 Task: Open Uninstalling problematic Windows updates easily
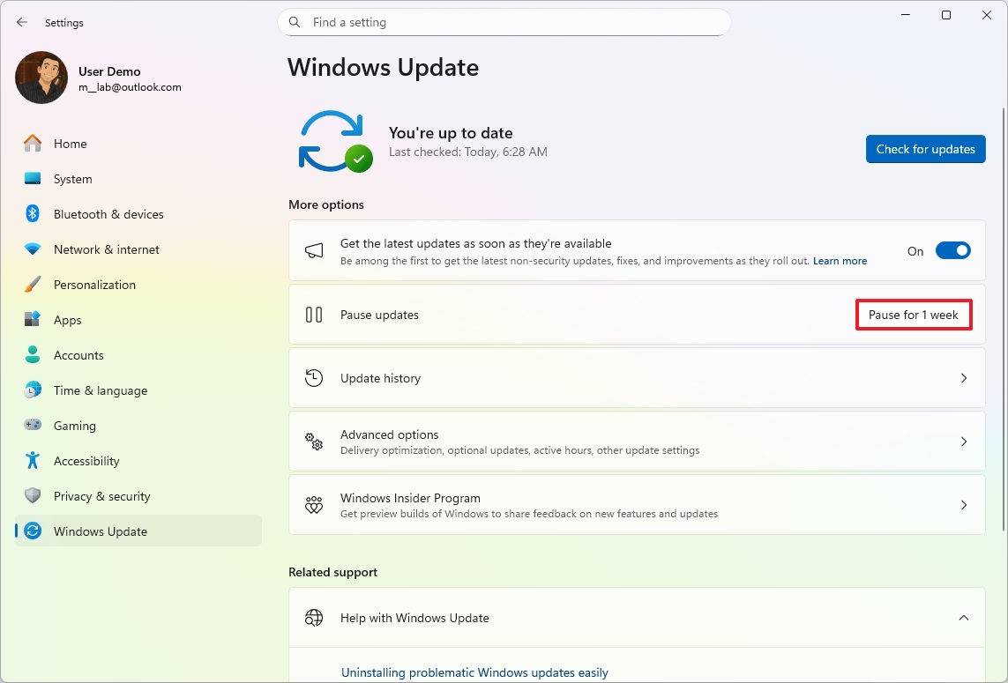pos(474,672)
